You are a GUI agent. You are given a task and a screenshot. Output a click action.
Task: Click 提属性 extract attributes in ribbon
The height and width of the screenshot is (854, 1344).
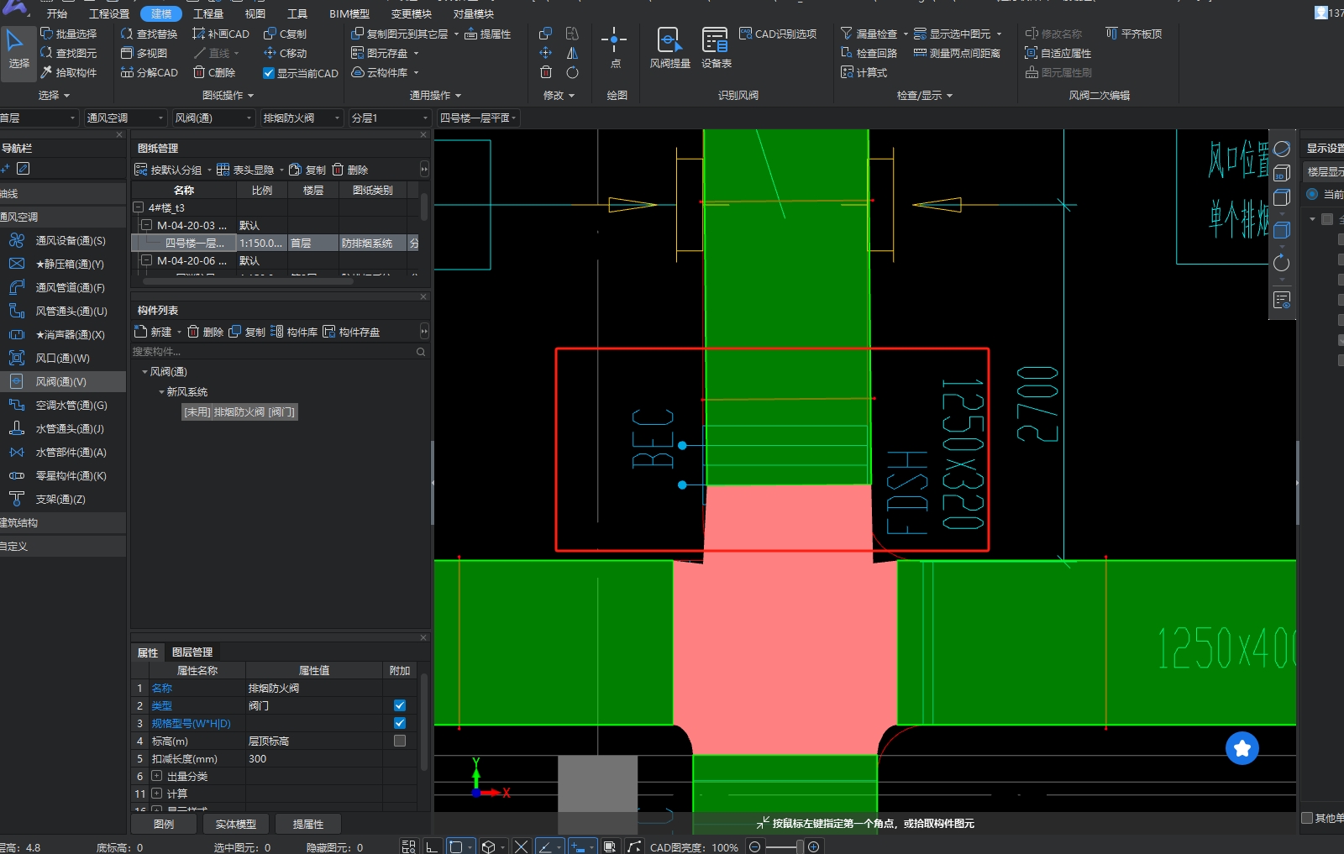click(x=487, y=34)
